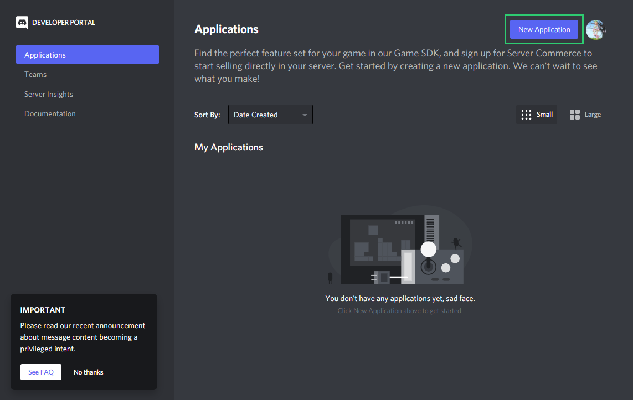
Task: Select Applications in the sidebar
Action: click(88, 55)
